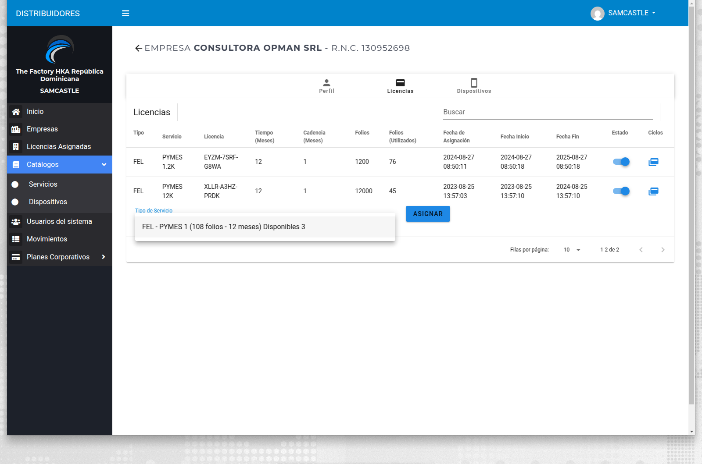The width and height of the screenshot is (702, 464).
Task: Click the Fecha Fin 2025-08-27 cell
Action: click(x=572, y=162)
